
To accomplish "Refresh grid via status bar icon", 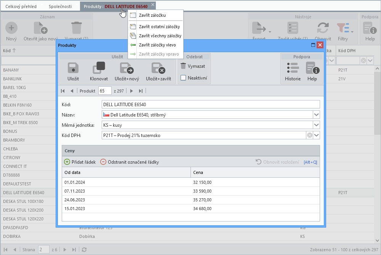I will click(84, 250).
